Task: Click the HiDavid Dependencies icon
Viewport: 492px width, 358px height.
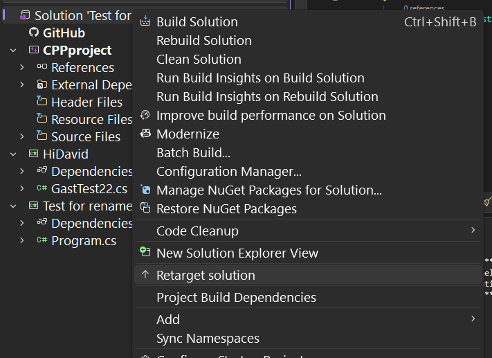Action: [x=42, y=170]
